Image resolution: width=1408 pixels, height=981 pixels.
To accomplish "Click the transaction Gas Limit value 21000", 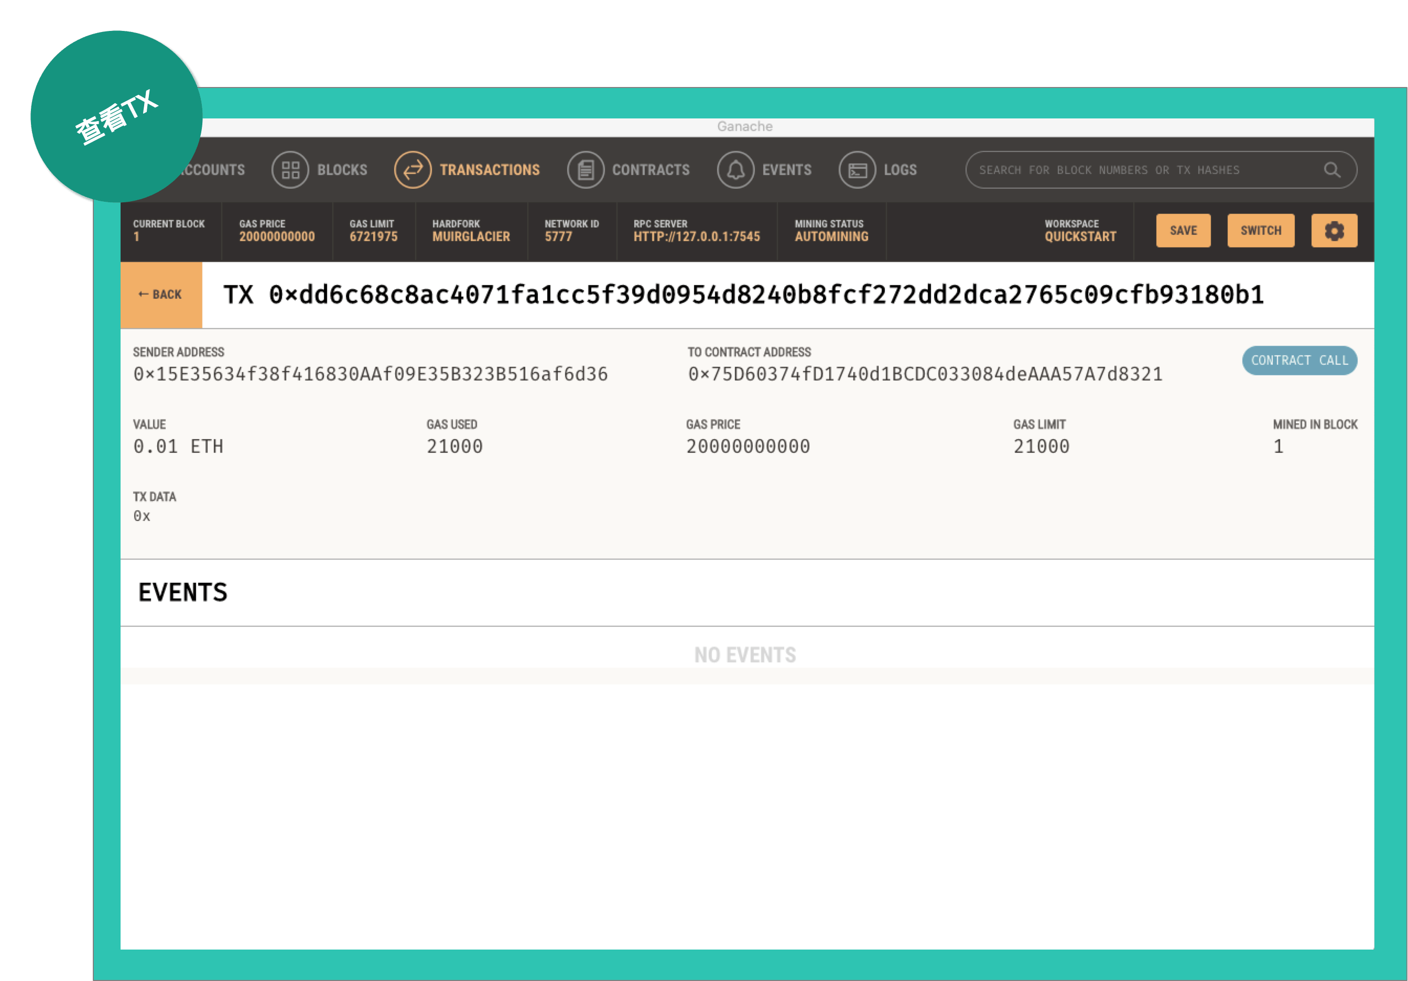I will 1041,446.
